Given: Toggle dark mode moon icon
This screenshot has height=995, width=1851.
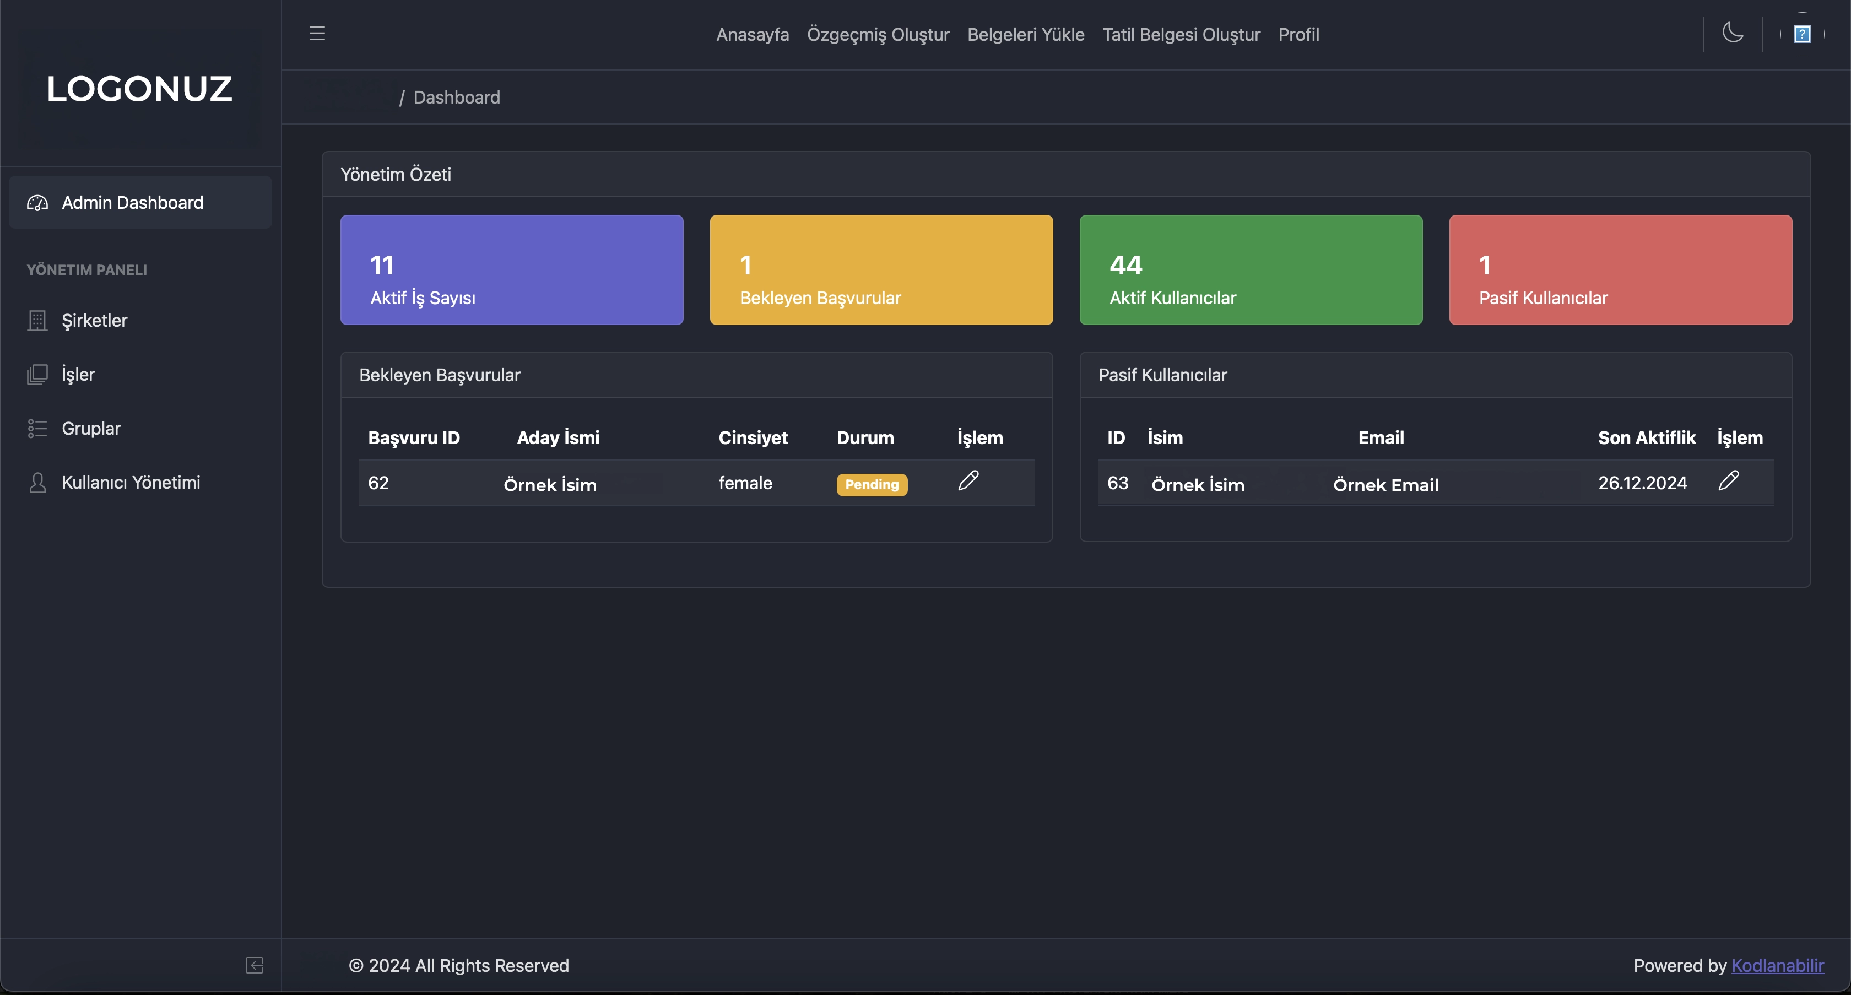Looking at the screenshot, I should [x=1733, y=33].
